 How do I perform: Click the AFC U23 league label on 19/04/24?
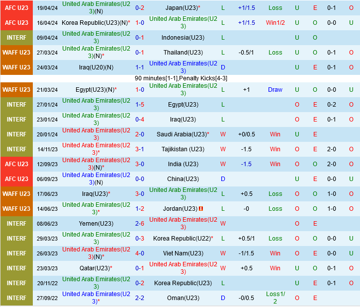point(16,8)
